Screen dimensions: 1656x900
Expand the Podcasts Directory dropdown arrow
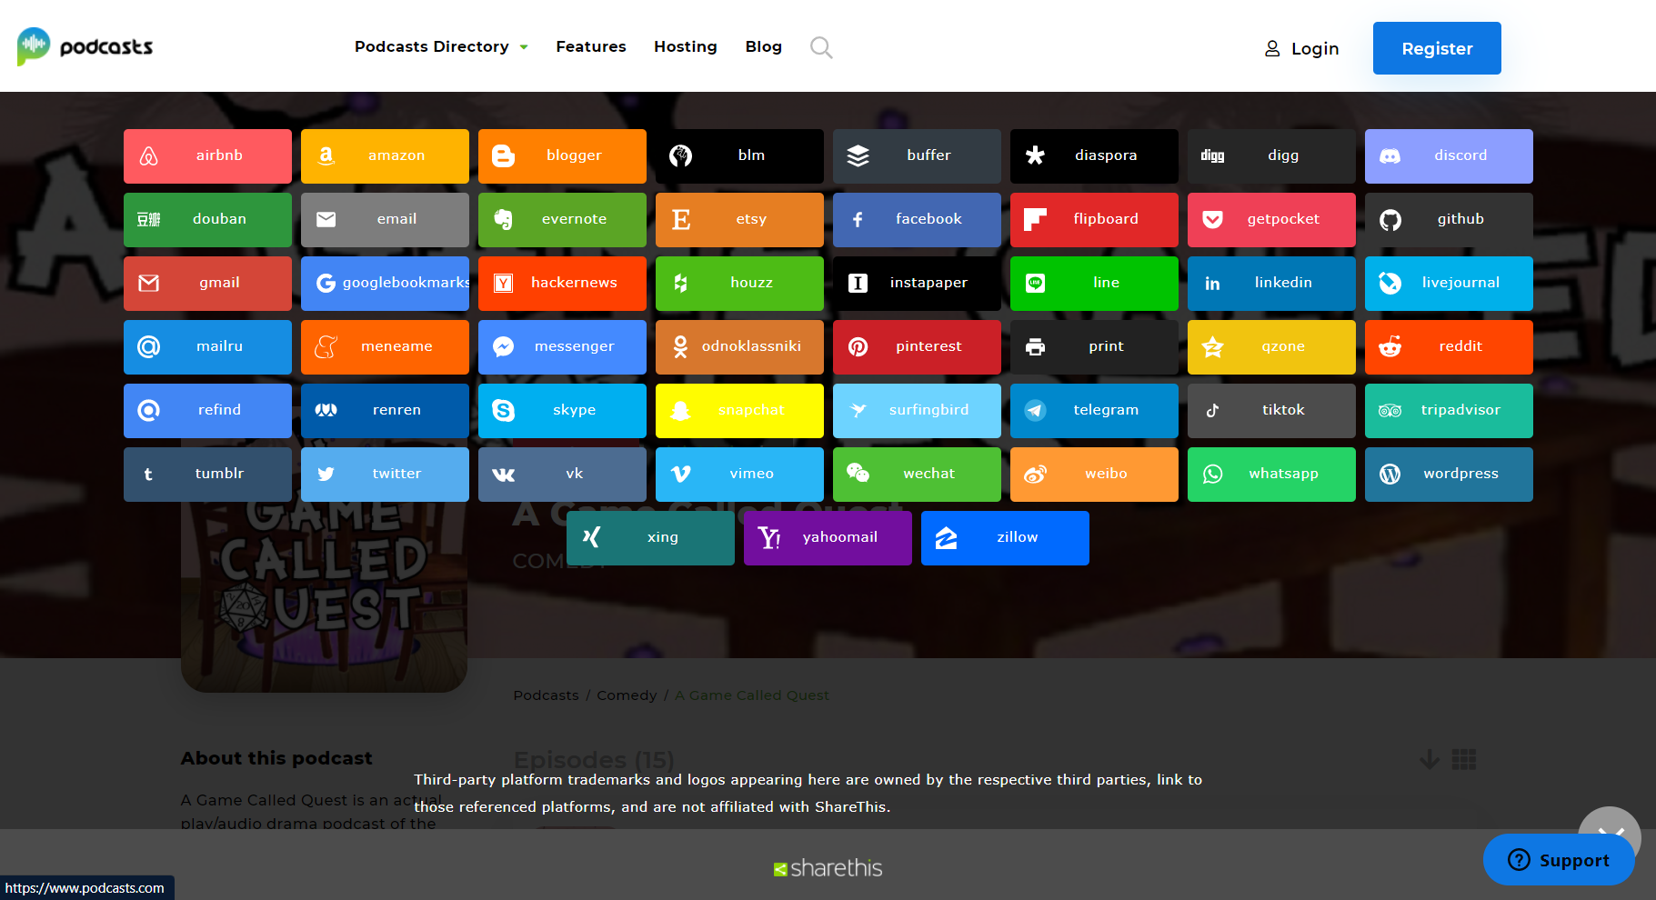[x=524, y=47]
